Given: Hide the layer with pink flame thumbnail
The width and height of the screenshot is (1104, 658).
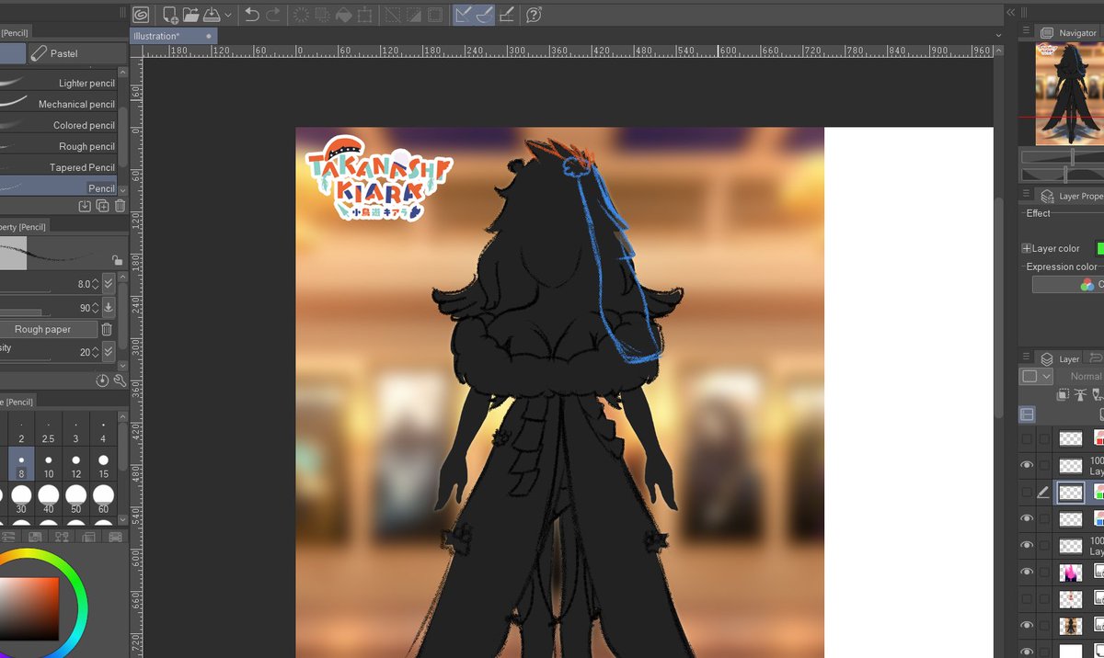Looking at the screenshot, I should click(x=1028, y=572).
